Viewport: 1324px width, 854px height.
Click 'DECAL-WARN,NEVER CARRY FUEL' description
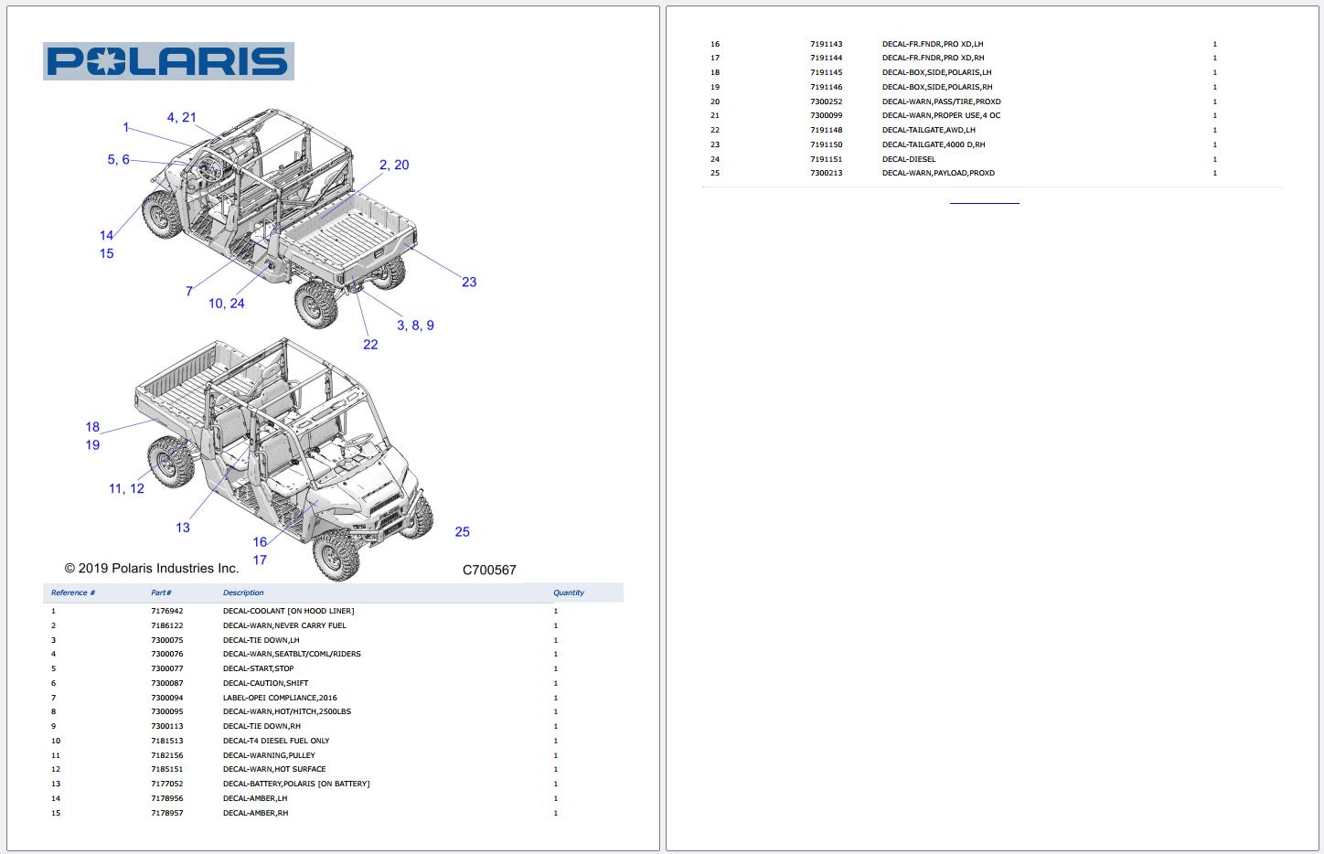point(284,625)
